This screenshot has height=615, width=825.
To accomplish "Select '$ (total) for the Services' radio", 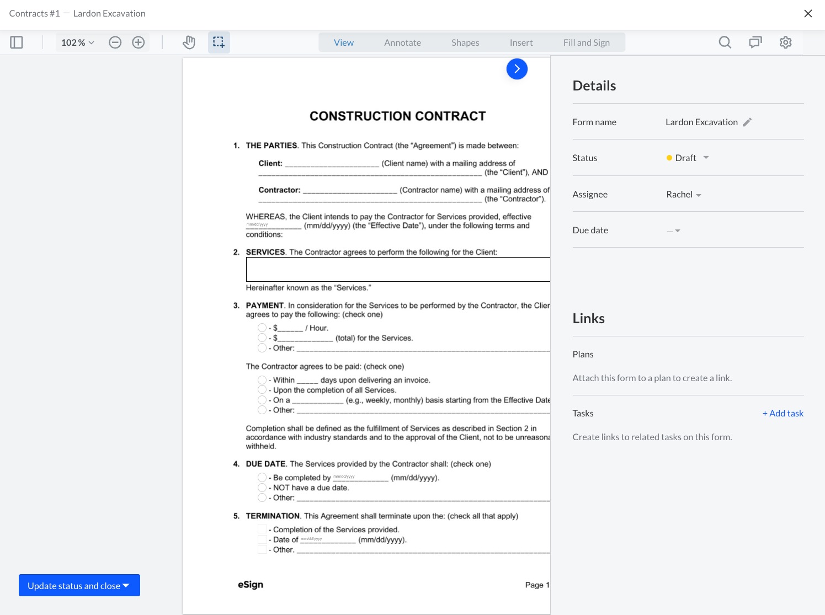I will click(262, 338).
